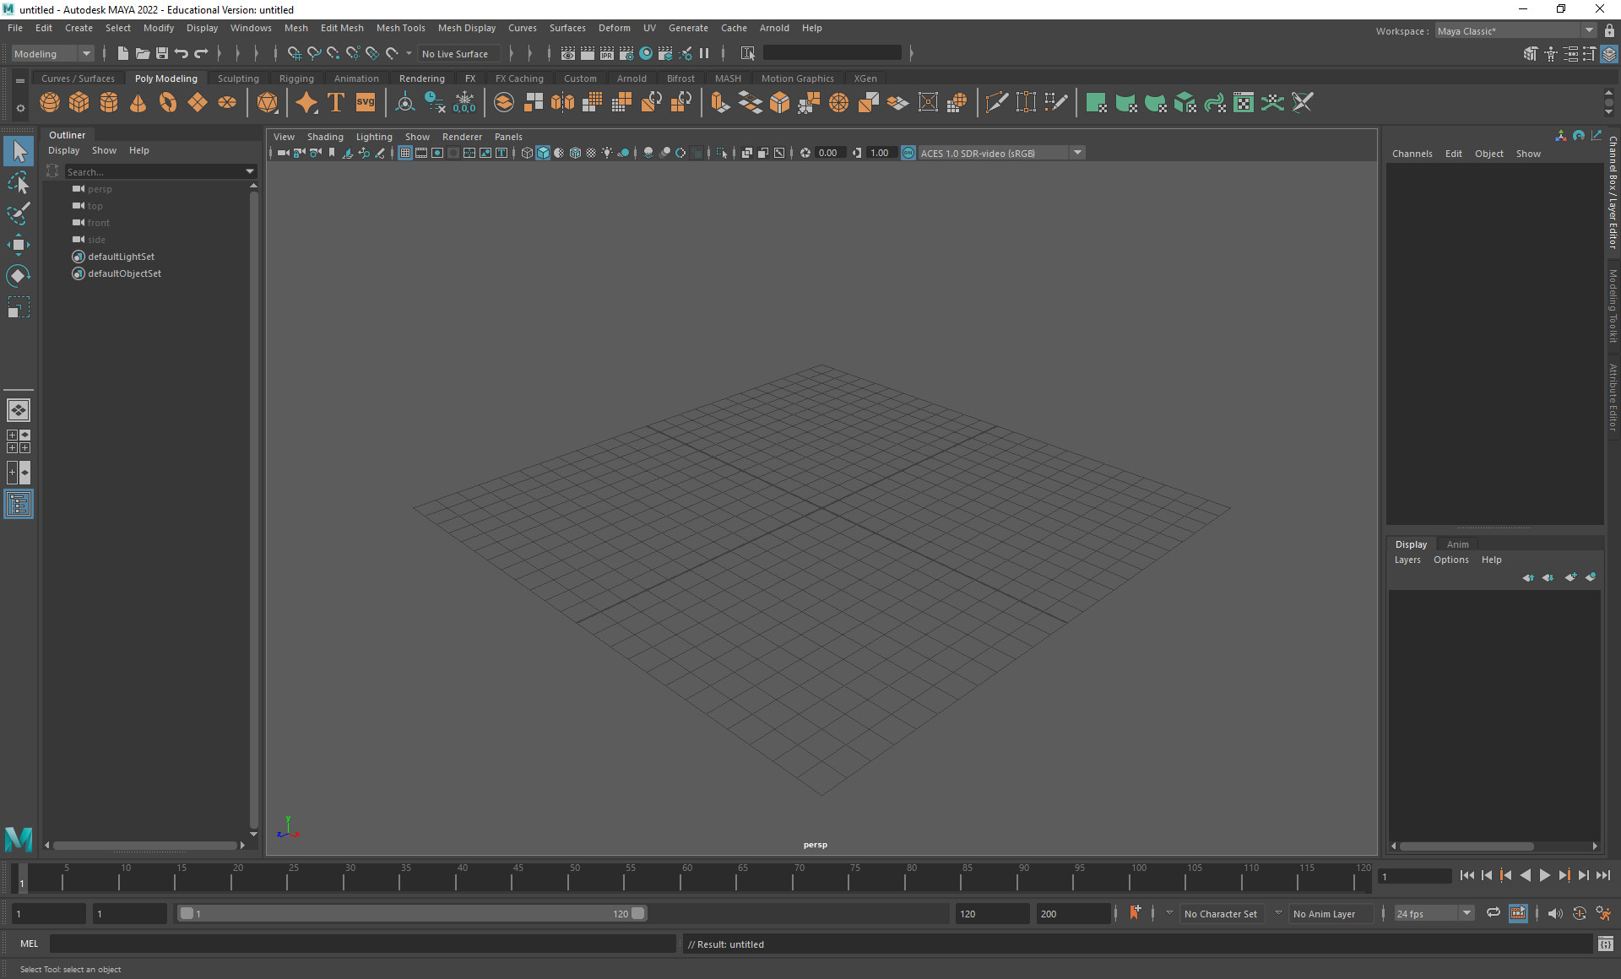Screen dimensions: 1621x979
Task: Click the MEL command language label
Action: point(30,944)
